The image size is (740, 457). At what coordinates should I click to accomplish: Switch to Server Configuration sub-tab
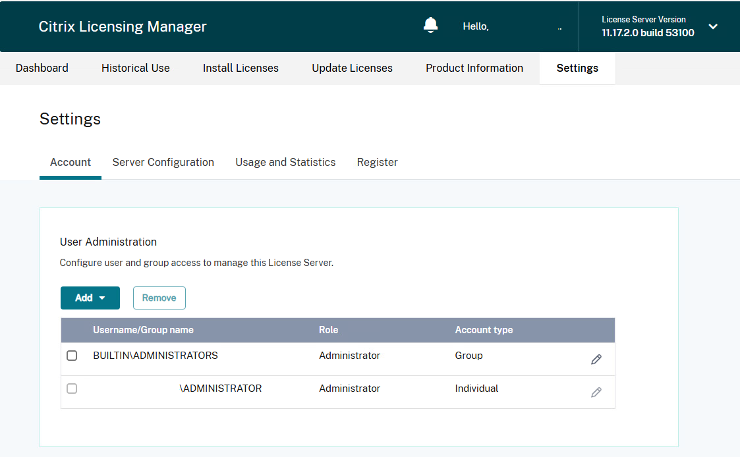pos(163,162)
